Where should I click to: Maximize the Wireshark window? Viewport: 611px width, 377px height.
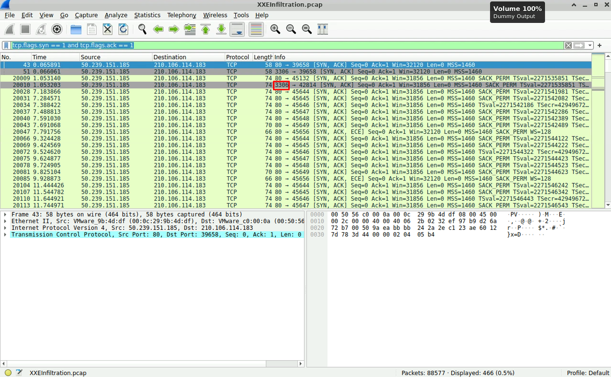tap(595, 5)
